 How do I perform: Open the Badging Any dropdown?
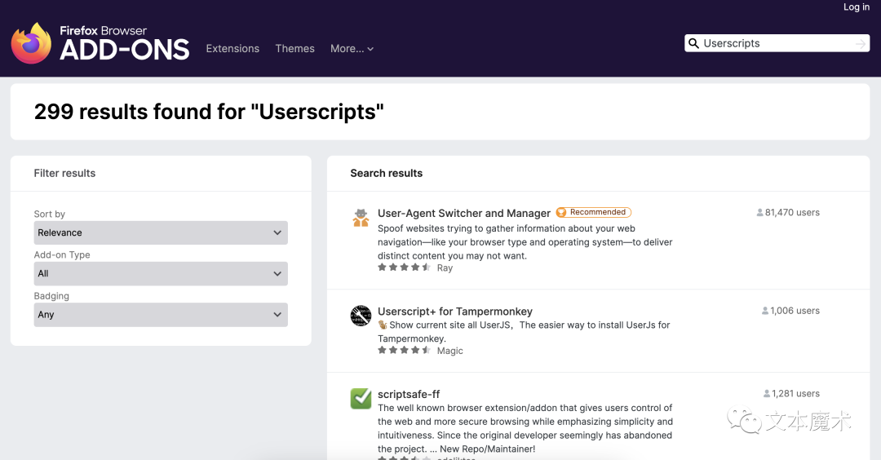(x=161, y=315)
